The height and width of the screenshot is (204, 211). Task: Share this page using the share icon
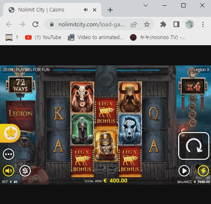pyautogui.click(x=134, y=24)
